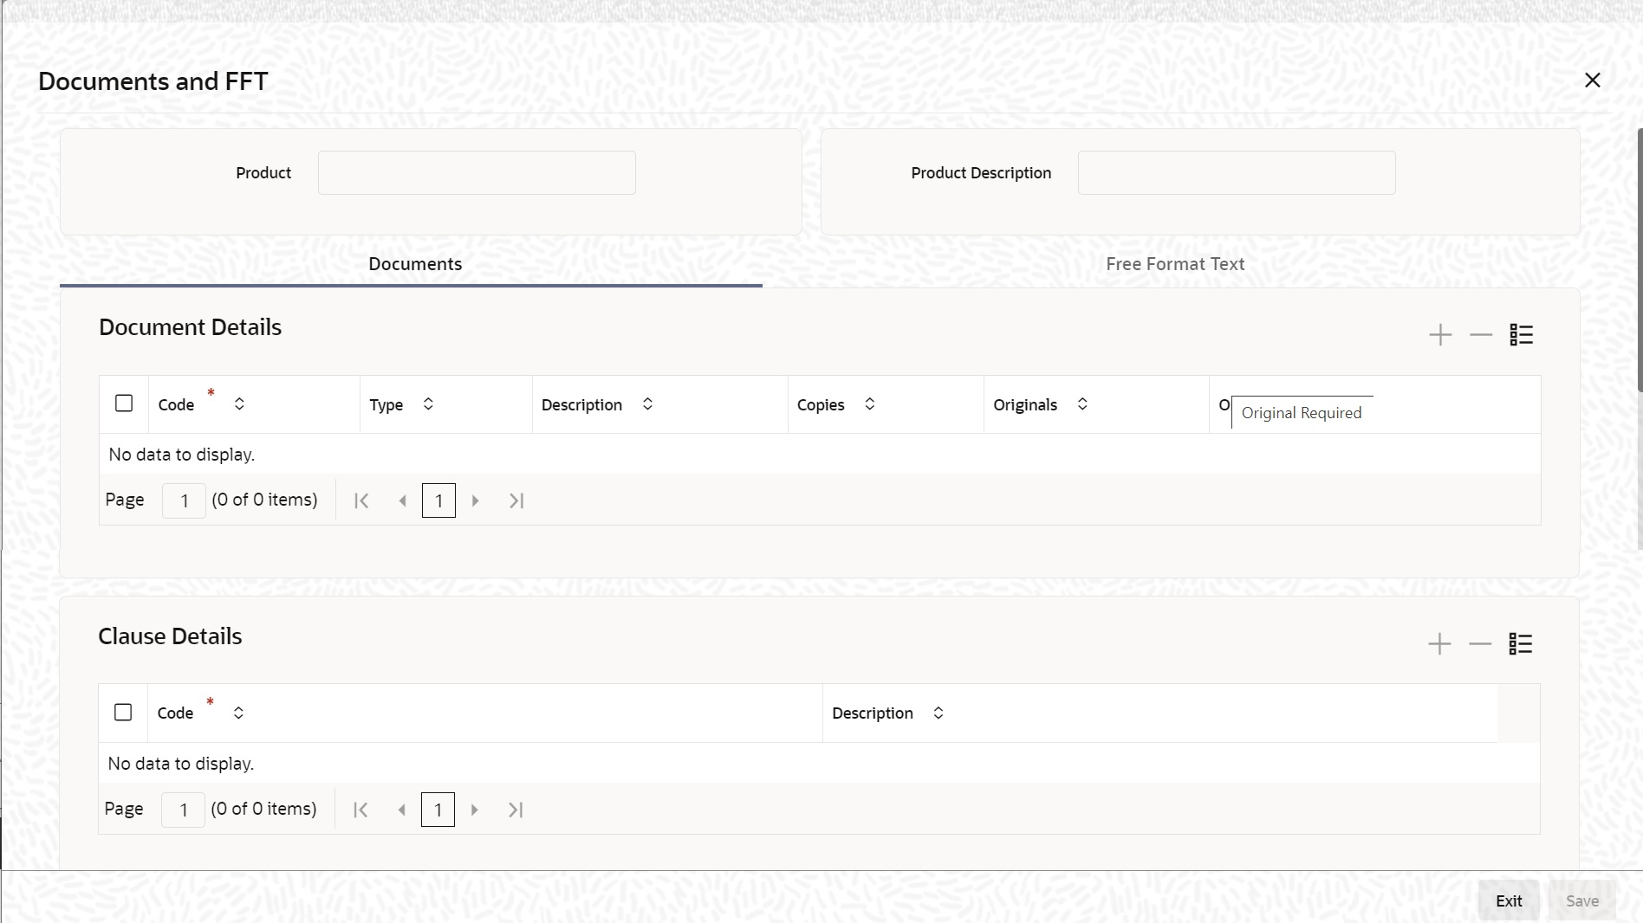Click the Exit button
This screenshot has height=923, width=1643.
(x=1509, y=900)
